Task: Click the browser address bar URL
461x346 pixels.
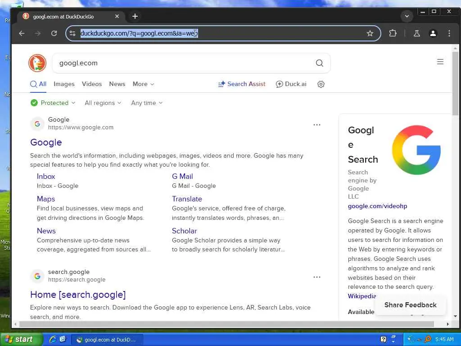Action: [139, 33]
